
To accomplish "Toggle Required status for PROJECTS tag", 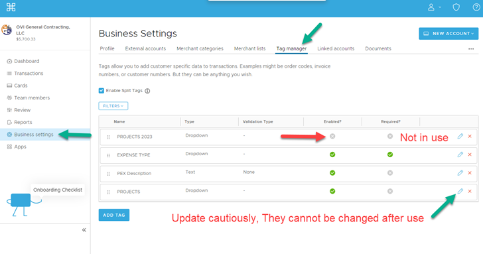I will tap(390, 191).
